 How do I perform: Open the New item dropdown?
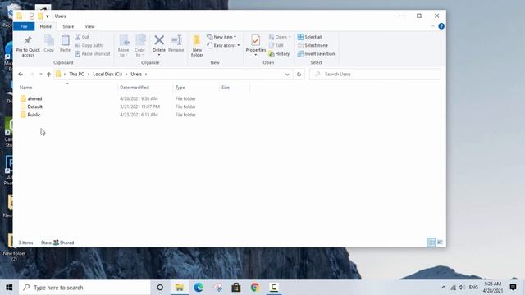click(221, 37)
